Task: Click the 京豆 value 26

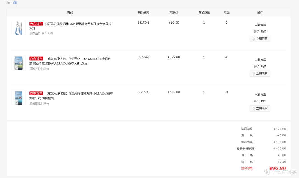Action: [x=226, y=57]
